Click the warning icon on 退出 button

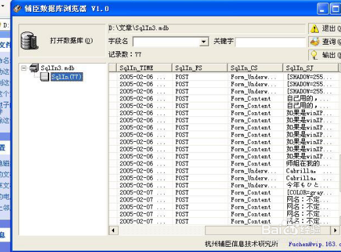coord(315,29)
